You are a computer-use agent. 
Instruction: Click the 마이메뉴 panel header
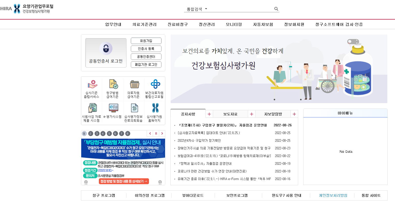click(345, 113)
